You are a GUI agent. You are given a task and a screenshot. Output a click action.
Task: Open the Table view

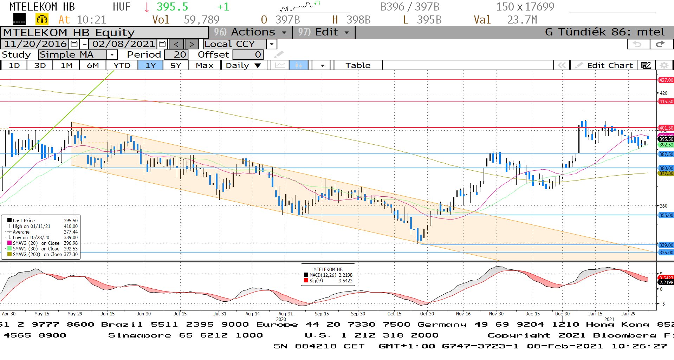pos(358,65)
